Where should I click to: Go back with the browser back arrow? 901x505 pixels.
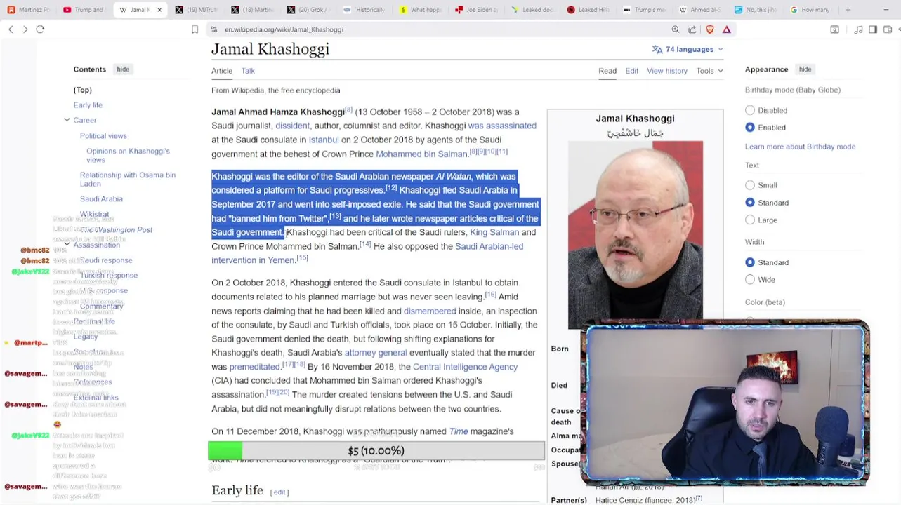[11, 29]
